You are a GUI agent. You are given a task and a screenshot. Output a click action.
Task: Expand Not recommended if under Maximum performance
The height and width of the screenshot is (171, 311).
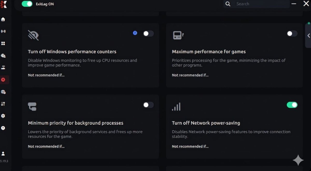[190, 75]
